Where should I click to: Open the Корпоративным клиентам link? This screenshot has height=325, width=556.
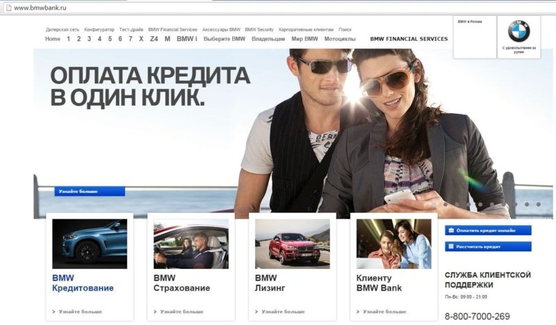306,30
